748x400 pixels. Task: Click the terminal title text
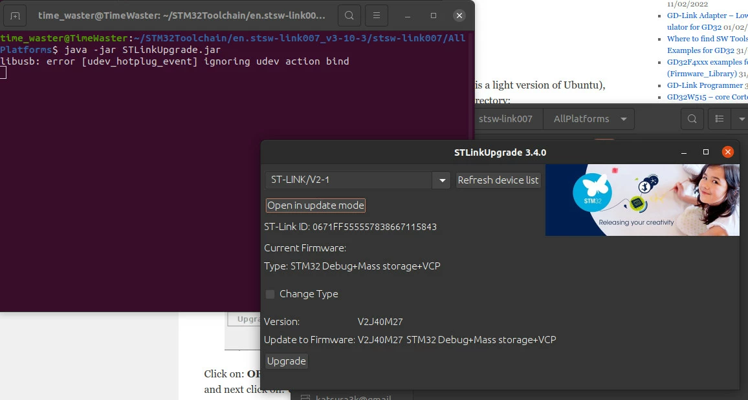182,16
